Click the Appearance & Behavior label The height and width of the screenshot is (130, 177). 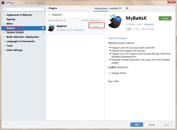[x=19, y=15]
